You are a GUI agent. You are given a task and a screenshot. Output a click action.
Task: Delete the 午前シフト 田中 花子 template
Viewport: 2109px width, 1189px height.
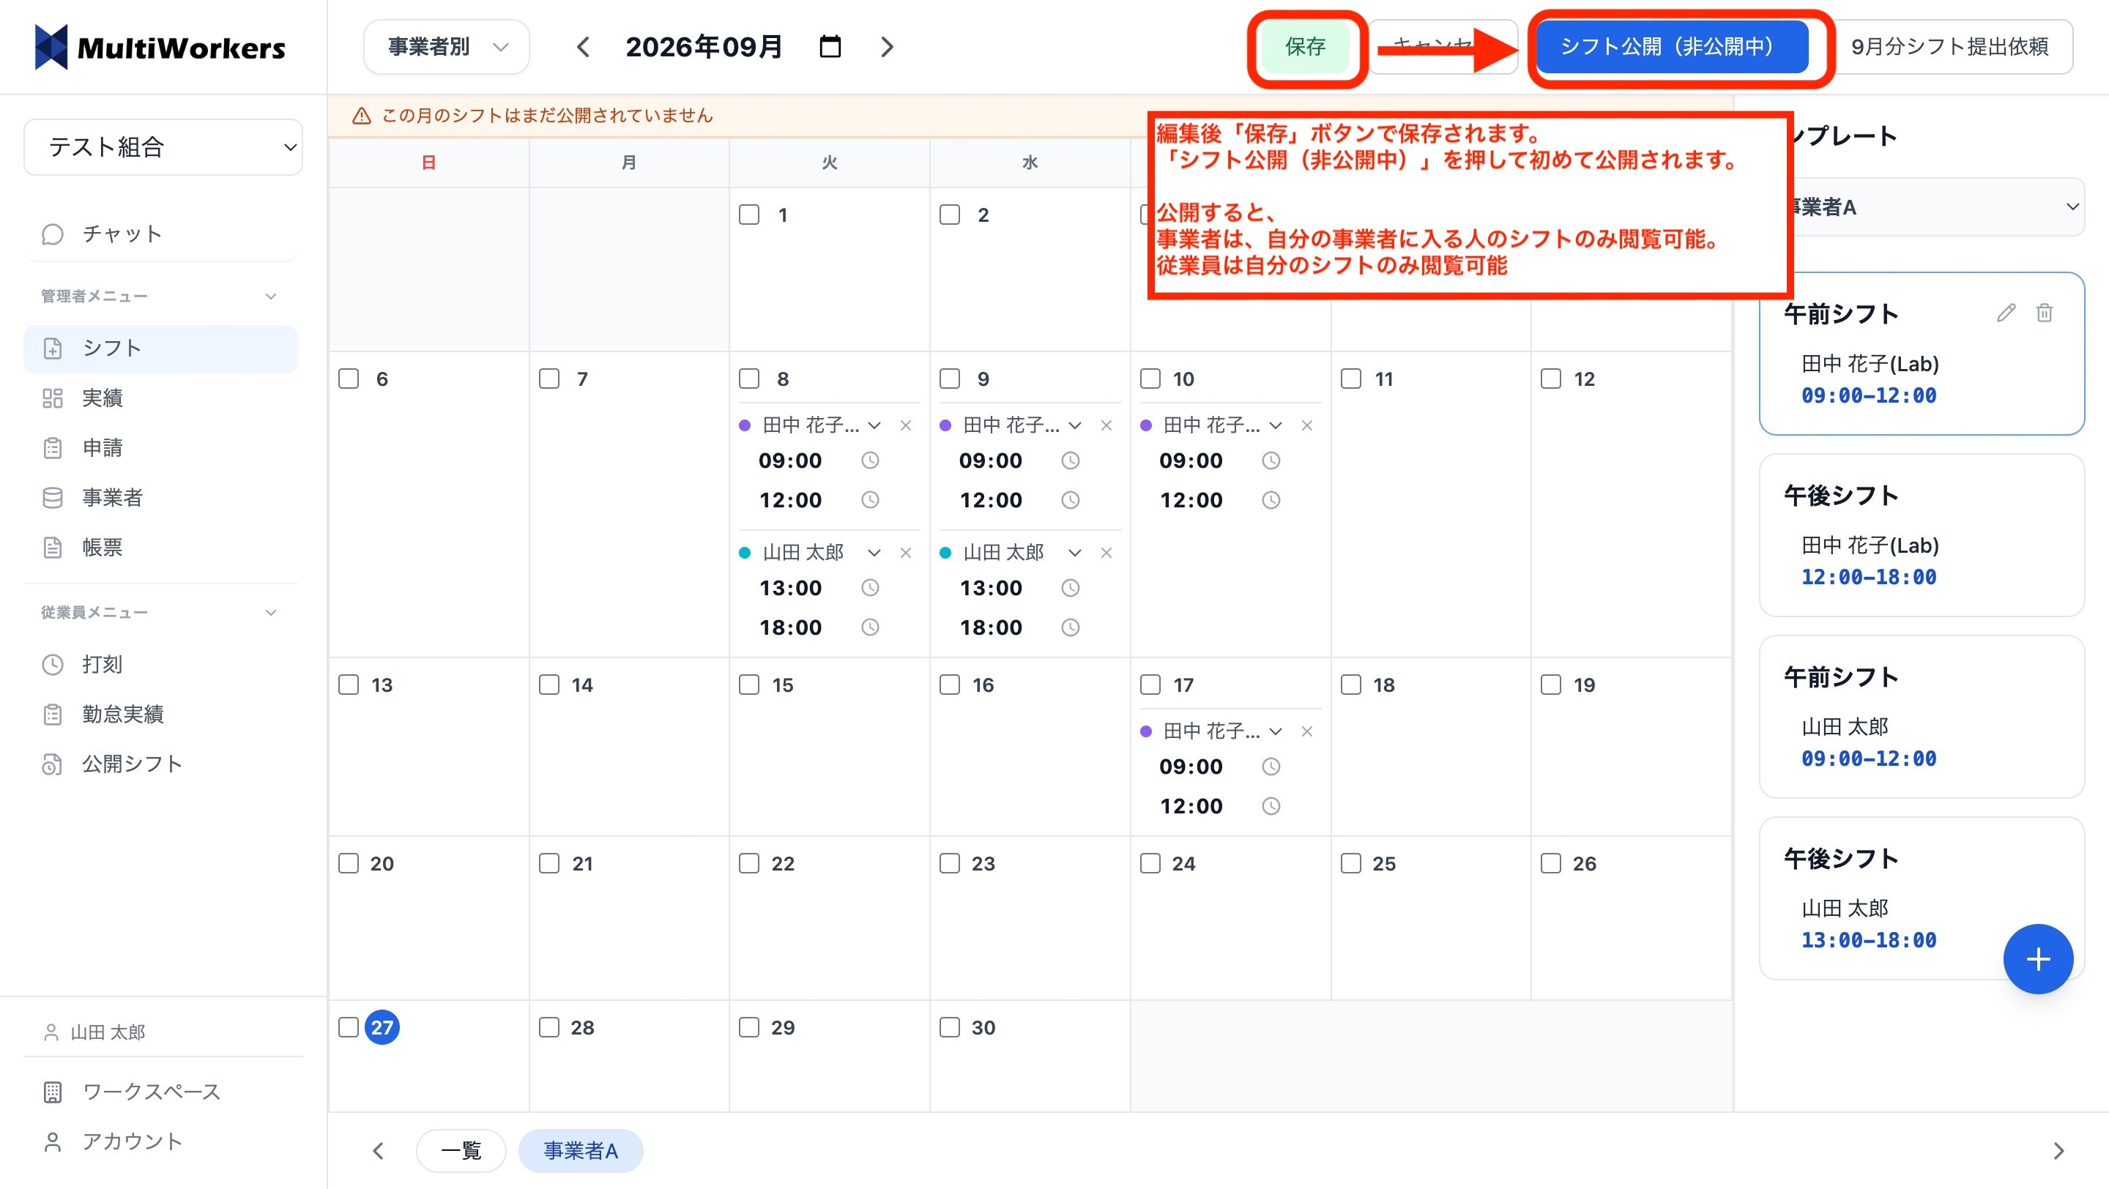2045,313
